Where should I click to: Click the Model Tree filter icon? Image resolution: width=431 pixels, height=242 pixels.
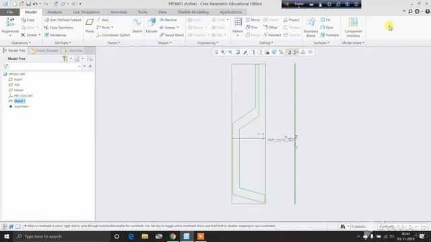coord(5,66)
